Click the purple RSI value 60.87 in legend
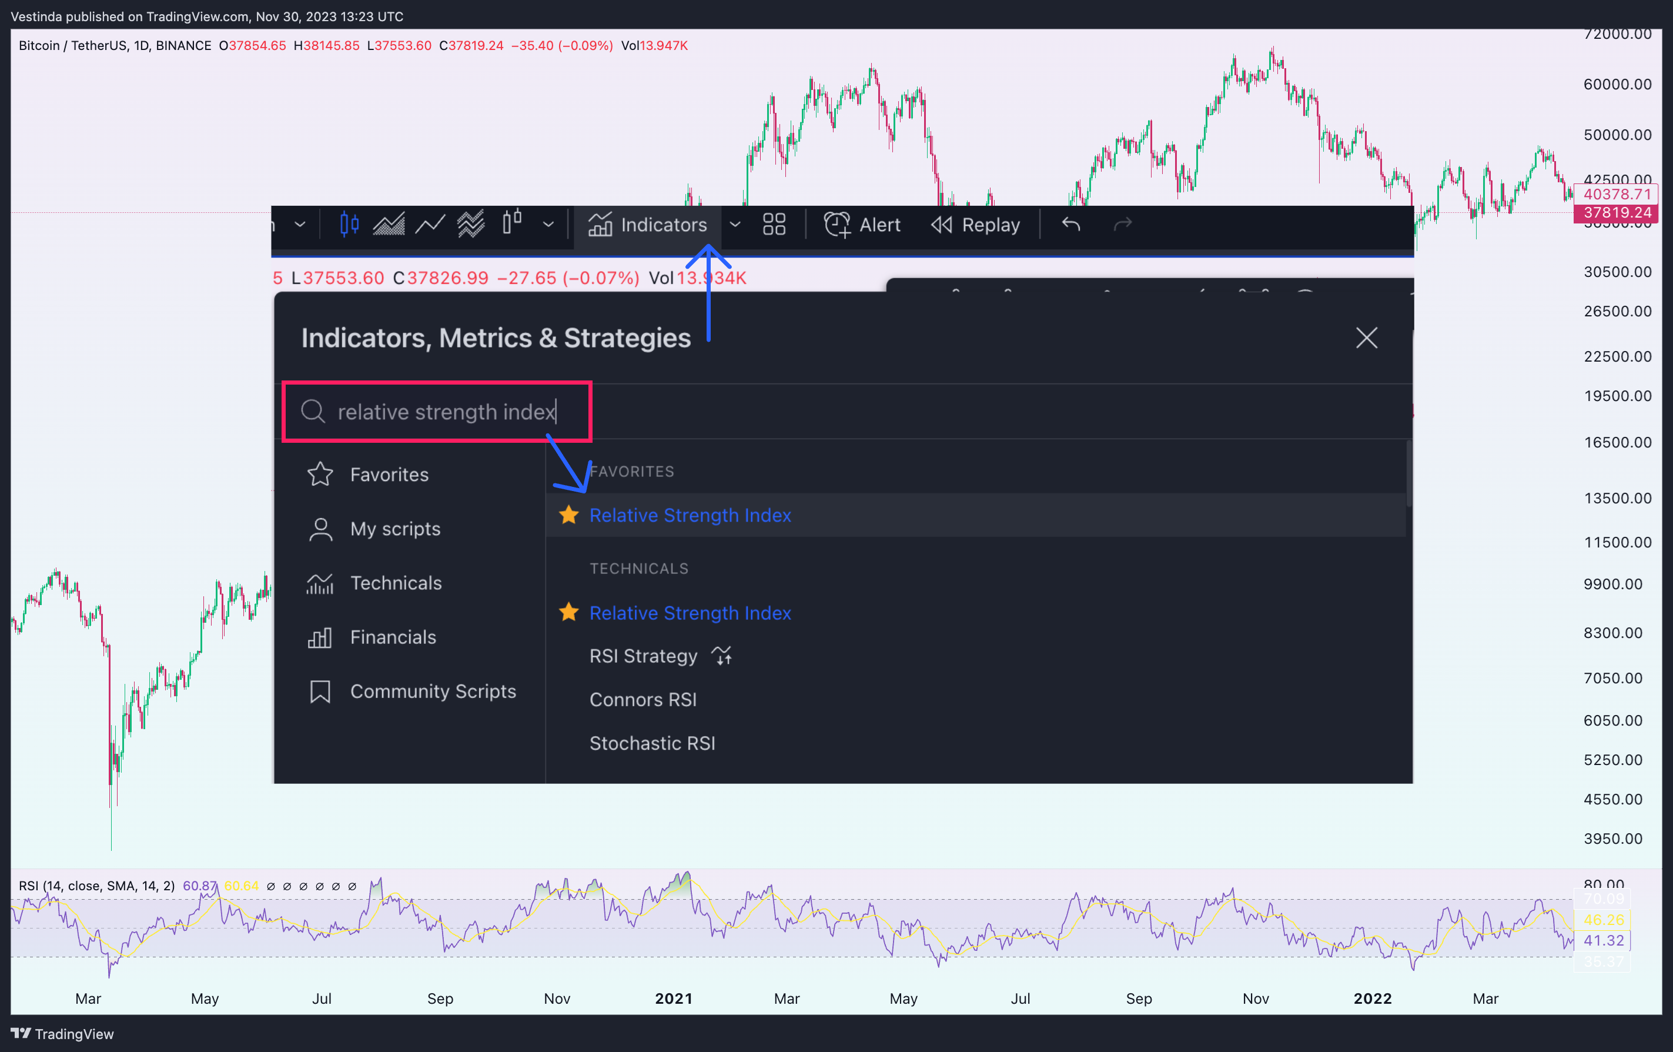 [x=199, y=886]
